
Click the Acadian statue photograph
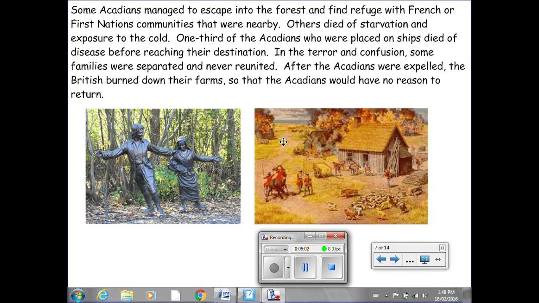[163, 166]
